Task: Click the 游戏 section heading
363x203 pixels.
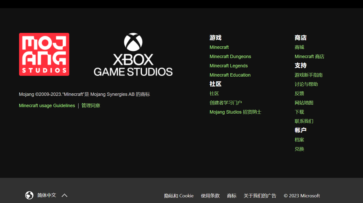Action: coord(215,38)
